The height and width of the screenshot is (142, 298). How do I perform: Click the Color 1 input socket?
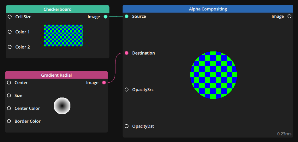[10, 32]
